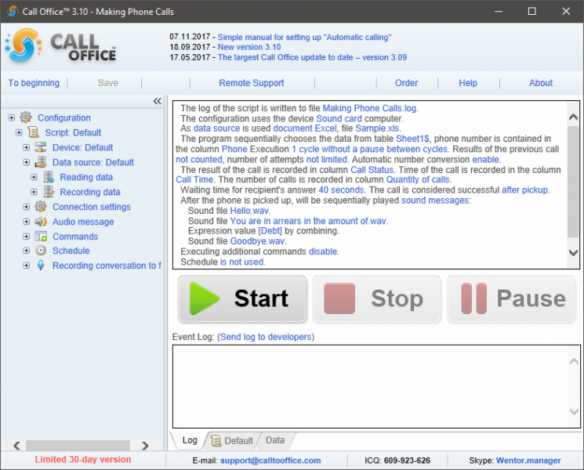
Task: Click the green Start play triangle icon
Action: pos(204,298)
